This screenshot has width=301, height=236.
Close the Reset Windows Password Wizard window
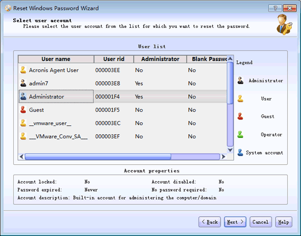click(x=290, y=8)
